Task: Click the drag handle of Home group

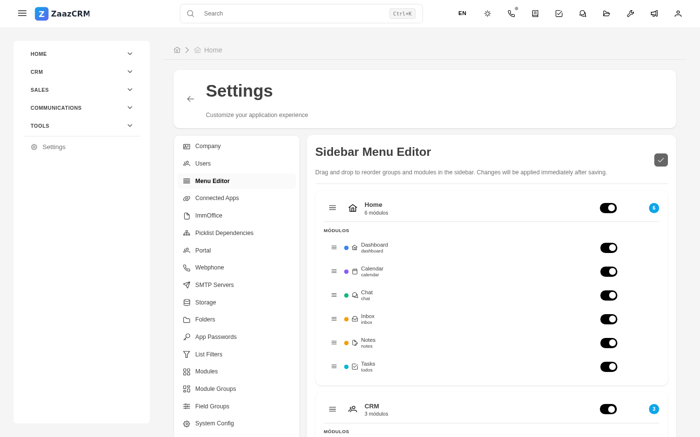Action: click(x=332, y=208)
